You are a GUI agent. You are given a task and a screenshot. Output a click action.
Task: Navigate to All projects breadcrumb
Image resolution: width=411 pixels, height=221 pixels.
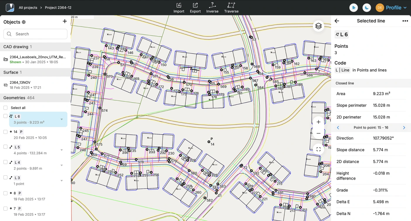coord(28,8)
